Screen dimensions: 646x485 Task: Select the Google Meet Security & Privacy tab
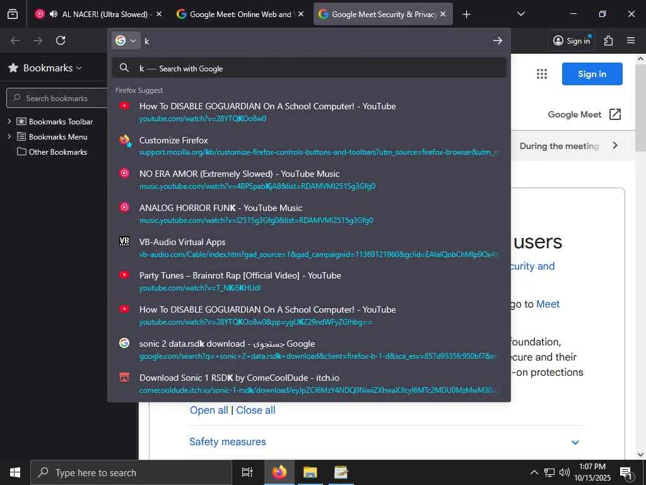[383, 14]
